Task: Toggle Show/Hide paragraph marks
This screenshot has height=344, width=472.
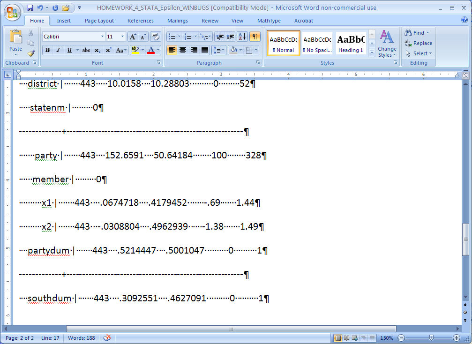Action: 255,37
